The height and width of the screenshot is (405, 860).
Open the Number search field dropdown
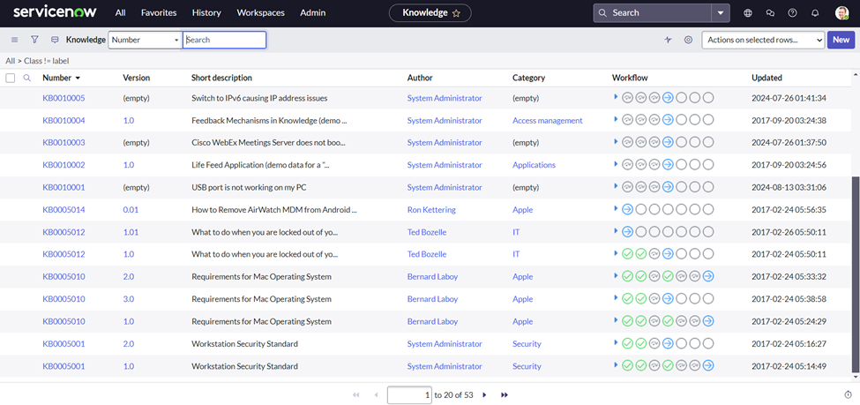[145, 40]
